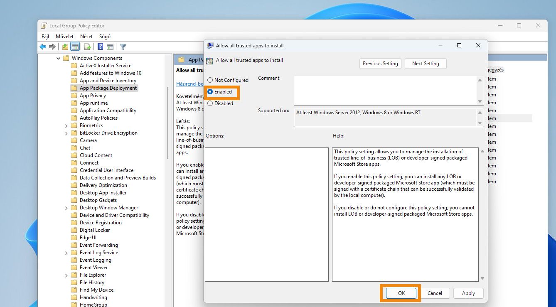Click the folder icon beside Handwriting

(74, 297)
